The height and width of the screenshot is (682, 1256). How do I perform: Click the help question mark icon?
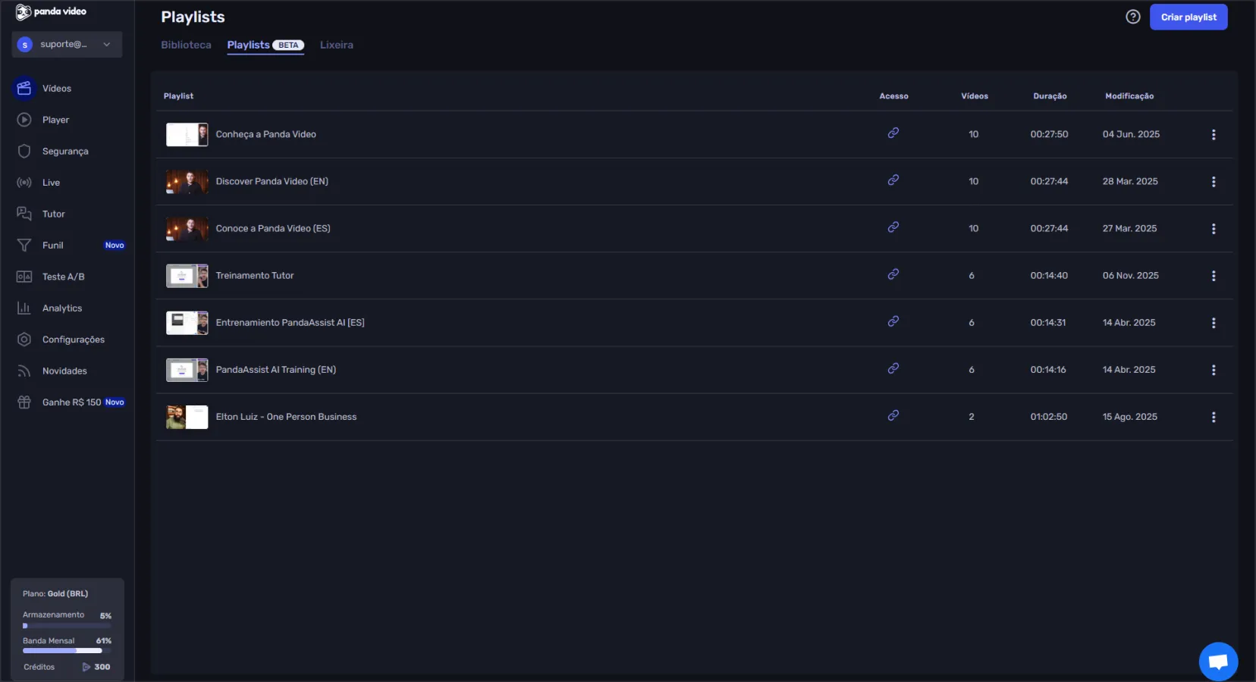1132,17
